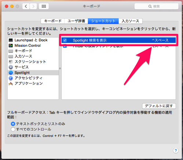Screen dimensions: 183x160
Task: Uncheck the Spotlight 検索を表示 checkbox
Action: [65, 40]
